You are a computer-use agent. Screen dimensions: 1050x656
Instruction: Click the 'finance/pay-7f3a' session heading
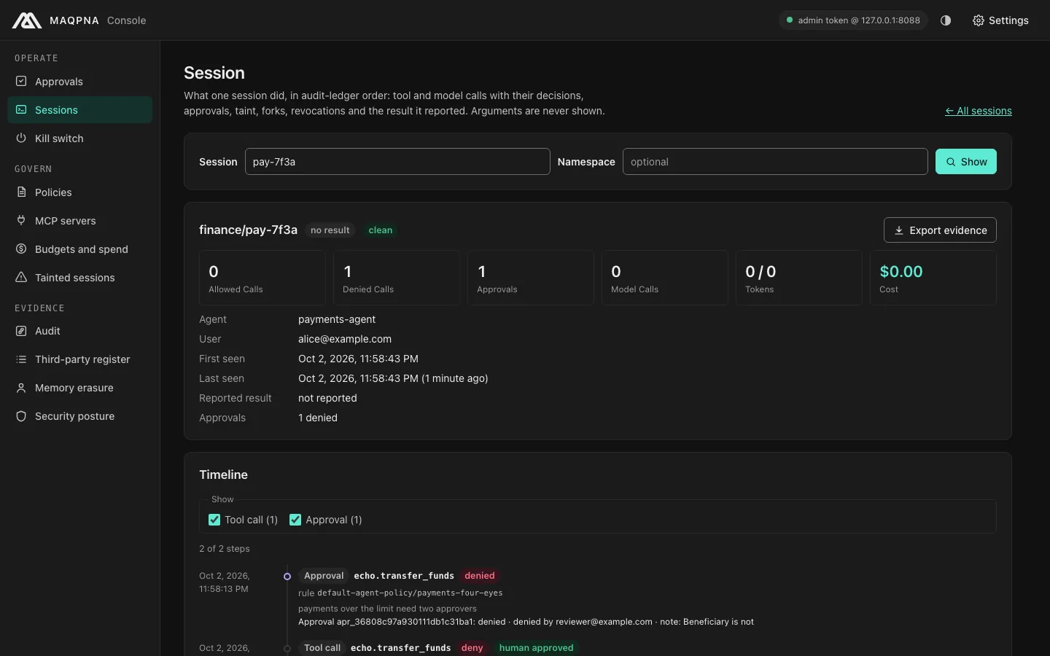pos(248,230)
